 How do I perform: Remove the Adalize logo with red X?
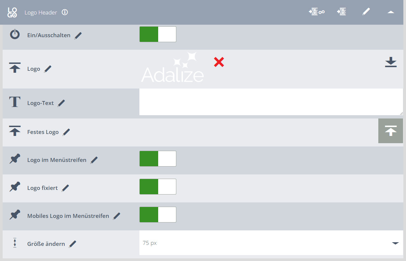(x=219, y=62)
